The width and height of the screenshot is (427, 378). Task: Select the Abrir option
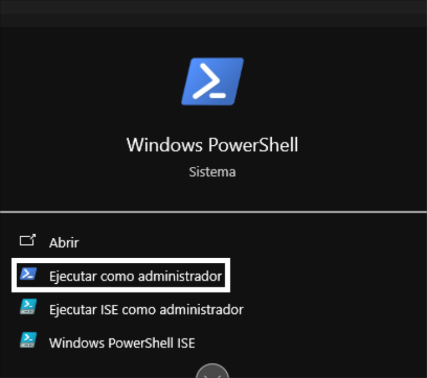coord(64,242)
